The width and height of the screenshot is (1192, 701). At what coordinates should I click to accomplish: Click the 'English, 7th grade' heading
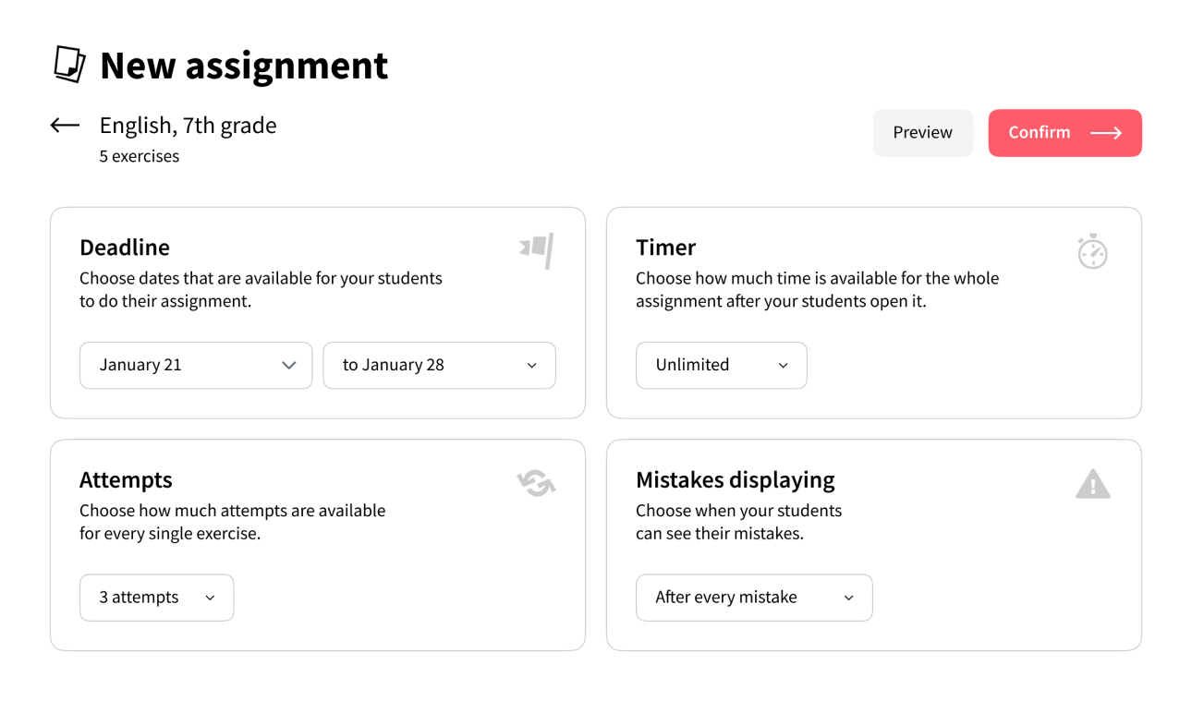point(188,126)
